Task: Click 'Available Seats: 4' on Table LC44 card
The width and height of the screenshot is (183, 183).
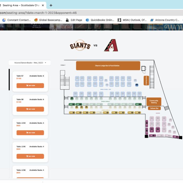Action: (x=37, y=123)
